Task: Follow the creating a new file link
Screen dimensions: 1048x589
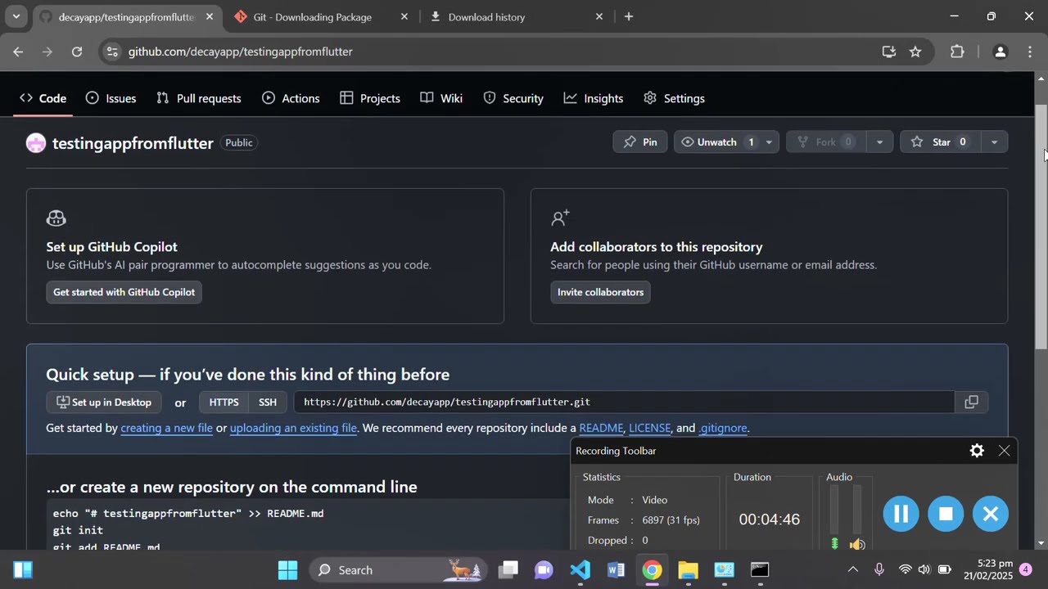Action: [166, 428]
